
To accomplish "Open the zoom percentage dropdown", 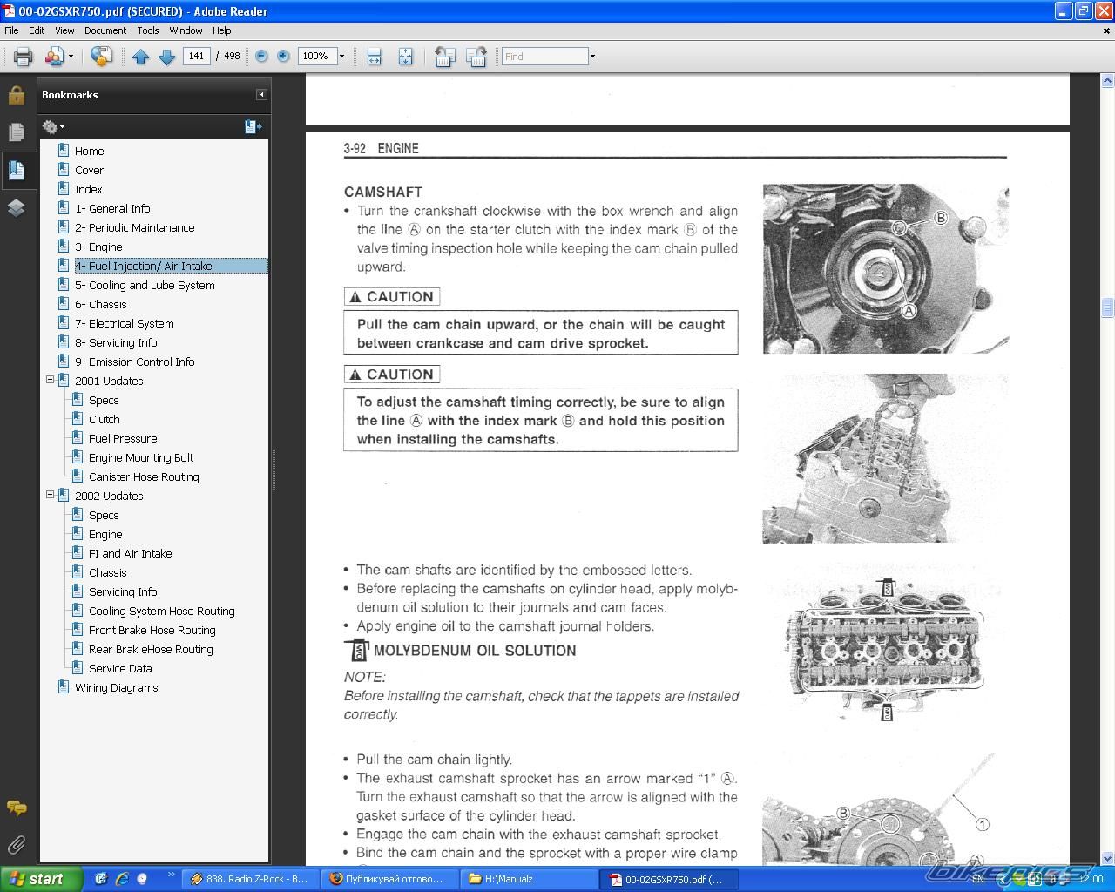I will pos(341,57).
